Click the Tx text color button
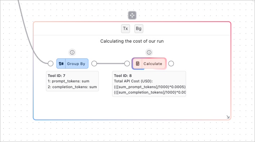Screen dimensions: 255x142 (x=125, y=29)
